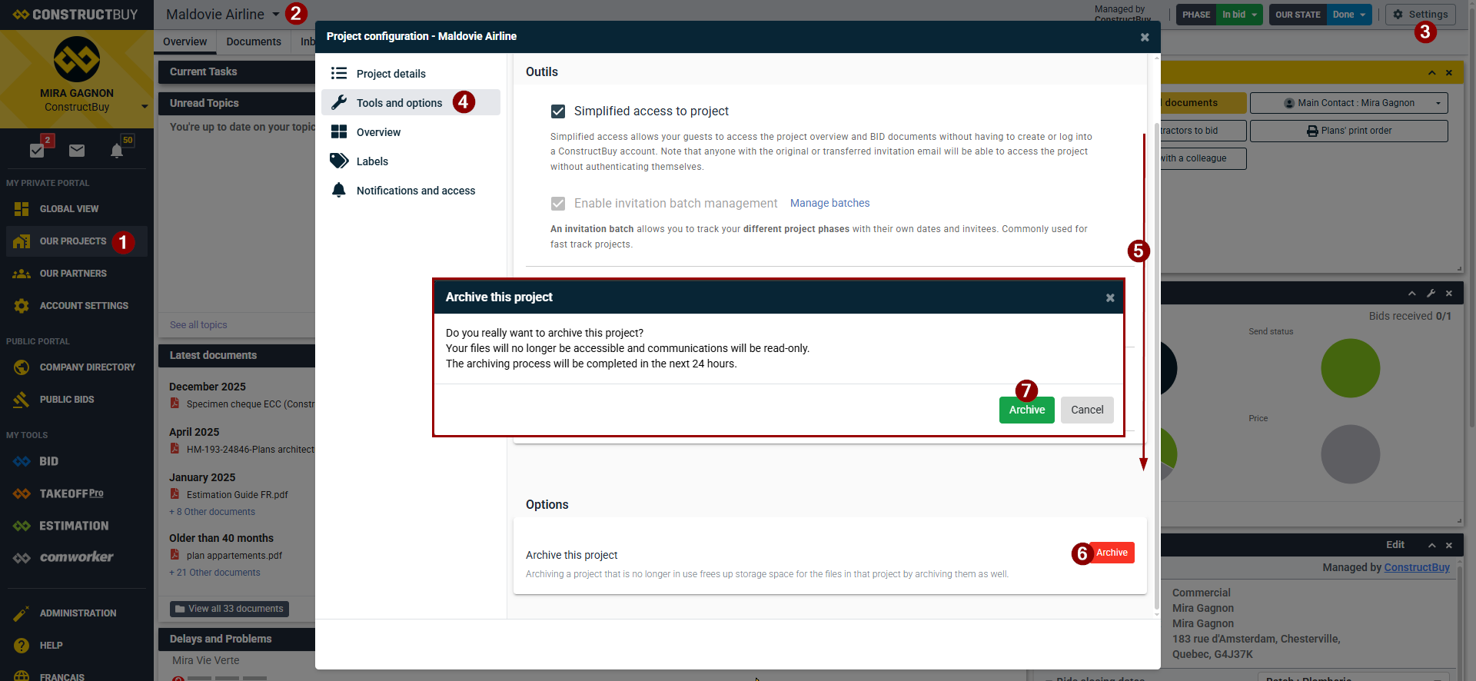
Task: Open the ConstructBuy link beside Managed by
Action: 1417,568
